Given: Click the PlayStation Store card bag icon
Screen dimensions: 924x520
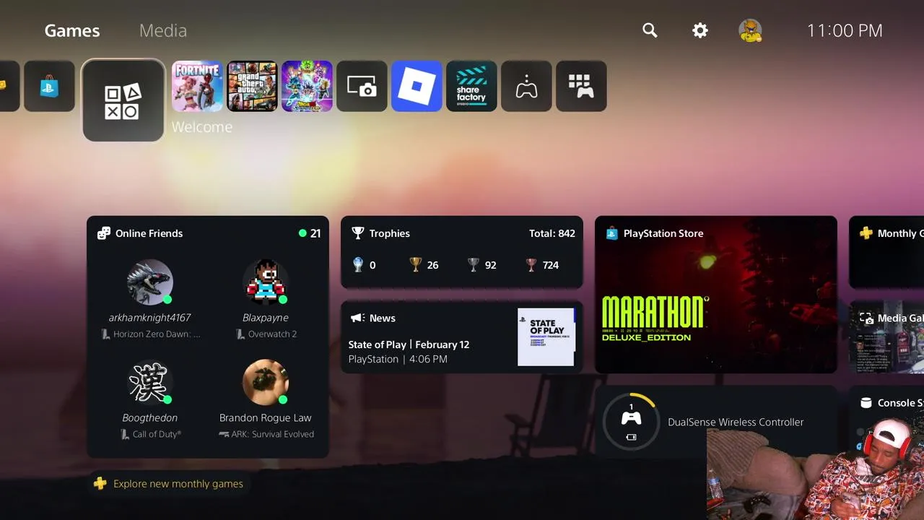Looking at the screenshot, I should [612, 233].
